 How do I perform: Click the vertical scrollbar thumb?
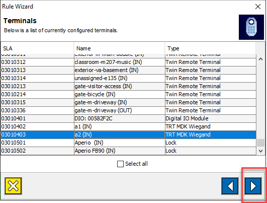point(260,143)
